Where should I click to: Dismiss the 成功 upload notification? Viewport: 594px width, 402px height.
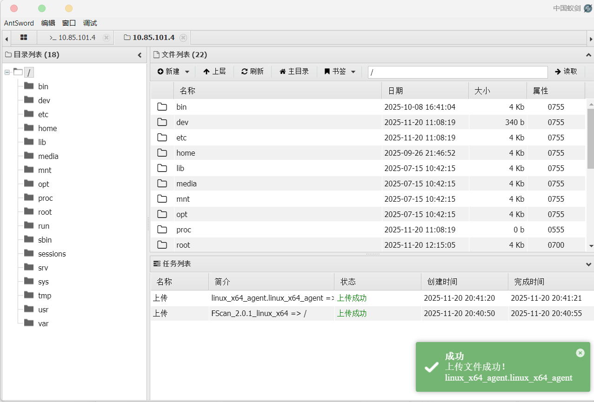point(580,353)
